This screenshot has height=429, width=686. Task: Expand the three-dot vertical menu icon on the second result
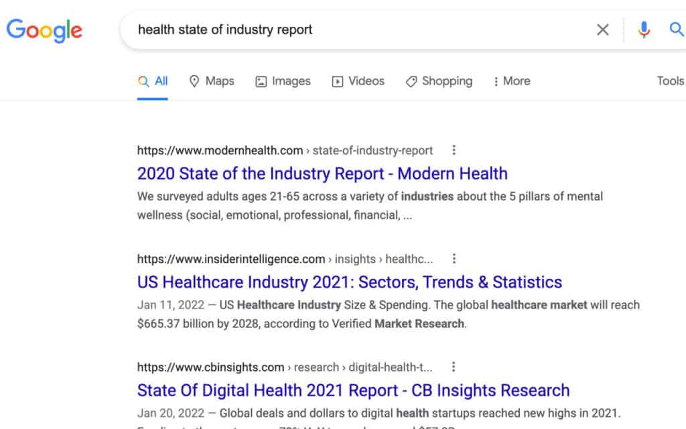(454, 259)
